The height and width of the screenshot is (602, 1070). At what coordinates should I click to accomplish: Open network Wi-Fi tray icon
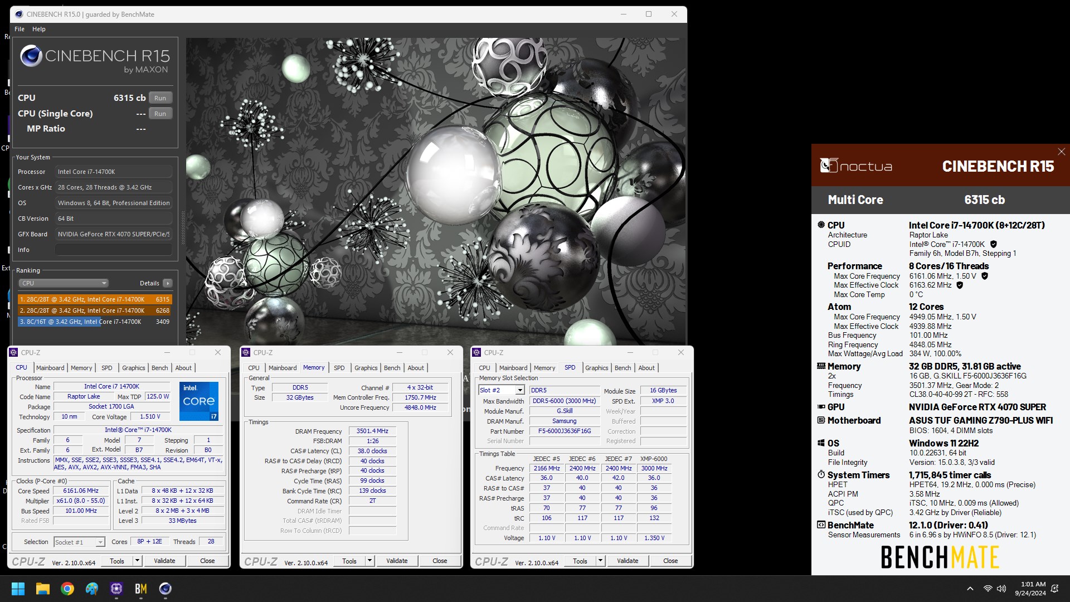coord(988,589)
